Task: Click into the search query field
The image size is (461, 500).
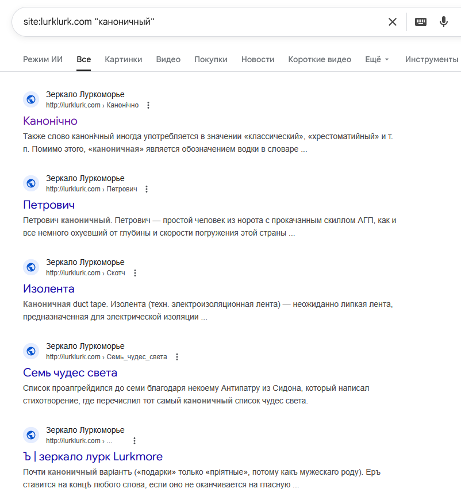Action: (201, 22)
